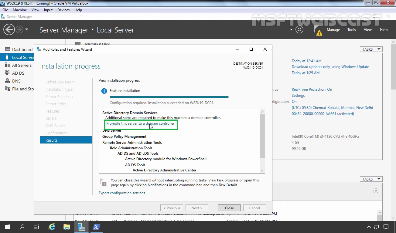Screen dimensions: 396x233
Task: Click the feature installation progress bar
Action: pos(169,97)
